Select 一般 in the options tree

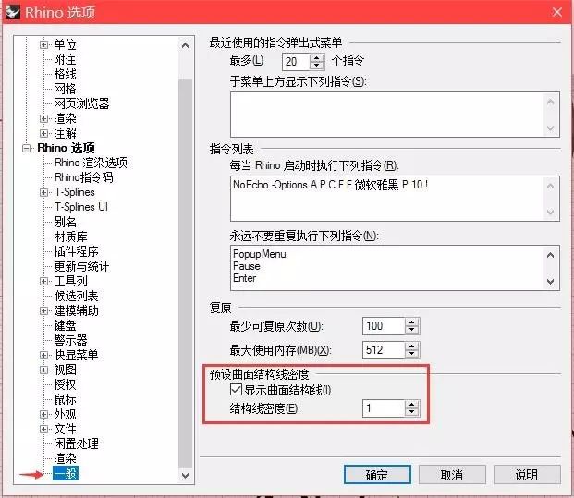click(65, 473)
